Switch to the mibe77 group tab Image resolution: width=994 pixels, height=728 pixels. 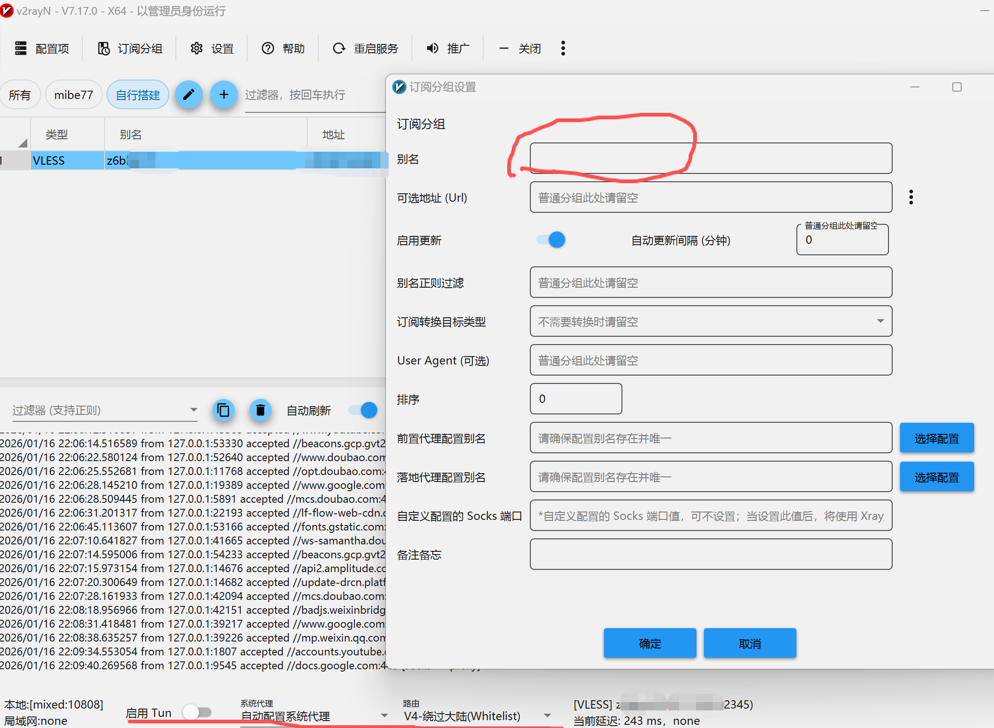(x=74, y=95)
